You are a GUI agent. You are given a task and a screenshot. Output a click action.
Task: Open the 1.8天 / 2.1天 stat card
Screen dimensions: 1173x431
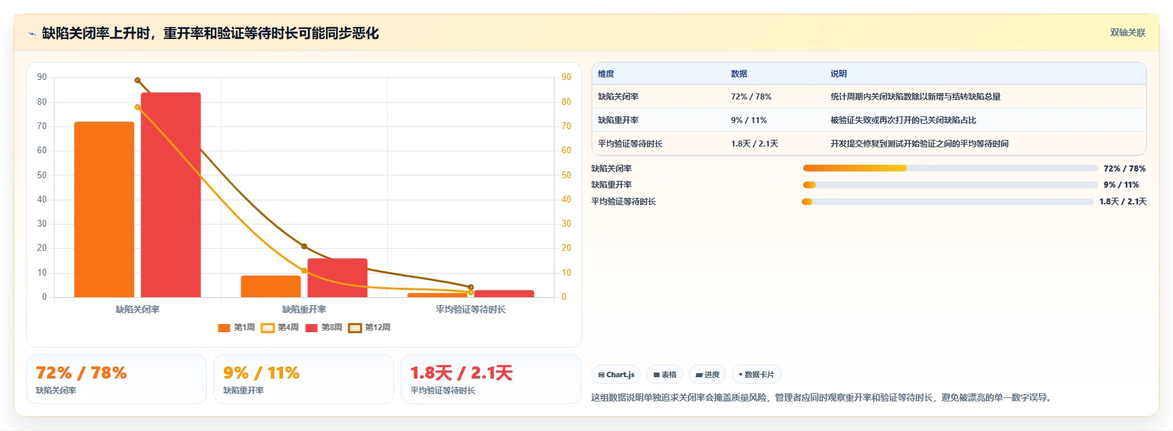pos(491,379)
